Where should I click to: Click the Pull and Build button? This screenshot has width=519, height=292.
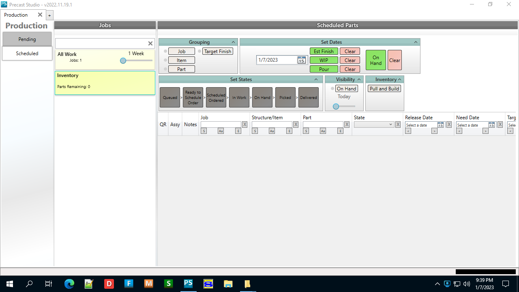click(384, 89)
